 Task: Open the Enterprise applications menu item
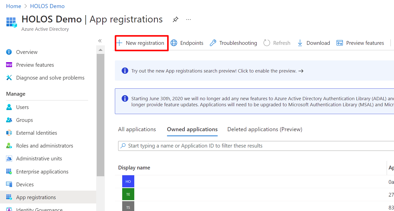click(42, 172)
